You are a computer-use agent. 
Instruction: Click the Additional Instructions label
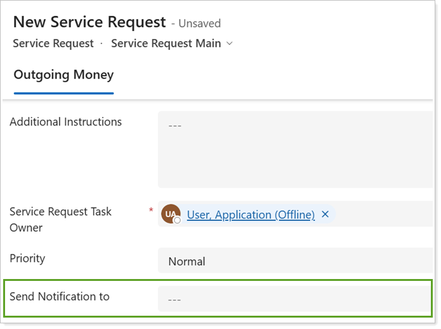66,121
